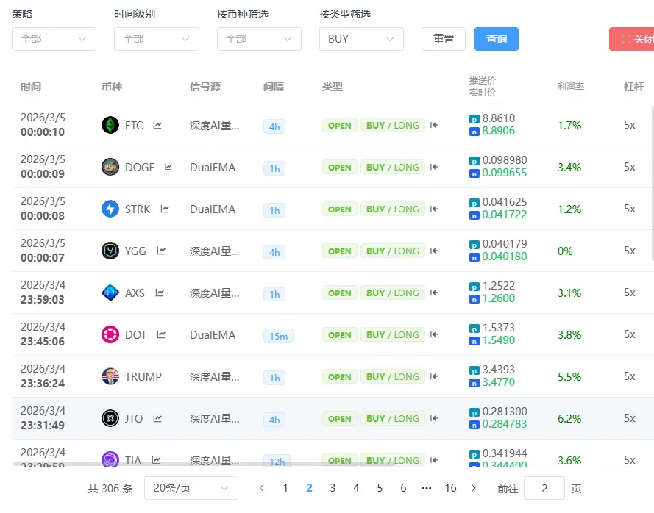Viewport: 654px width, 513px height.
Task: Go to page 4
Action: coord(356,488)
